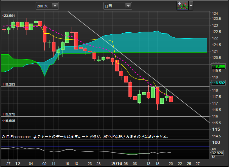The width and height of the screenshot is (229, 167).
Task: Click the date label 08 on the time axis
Action: point(135,164)
